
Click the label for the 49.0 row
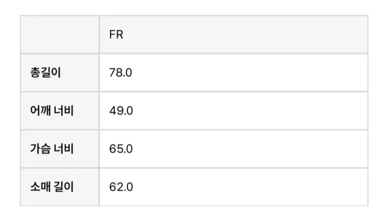tap(52, 111)
